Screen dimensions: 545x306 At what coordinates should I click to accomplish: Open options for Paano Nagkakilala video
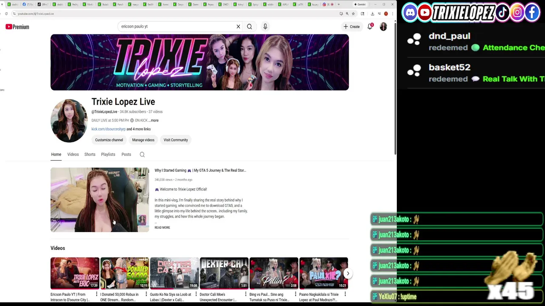click(x=345, y=294)
